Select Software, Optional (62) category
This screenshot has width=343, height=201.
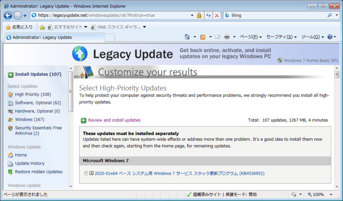(x=38, y=103)
